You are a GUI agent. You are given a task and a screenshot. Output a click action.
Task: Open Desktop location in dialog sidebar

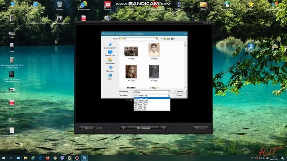[x=110, y=53]
